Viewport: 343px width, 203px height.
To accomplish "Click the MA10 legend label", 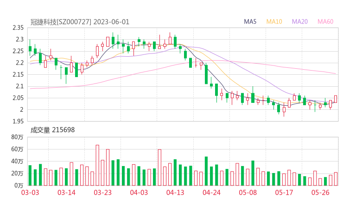I will coord(274,22).
